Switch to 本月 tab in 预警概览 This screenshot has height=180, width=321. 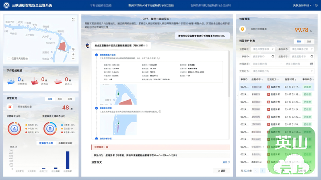[60, 99]
